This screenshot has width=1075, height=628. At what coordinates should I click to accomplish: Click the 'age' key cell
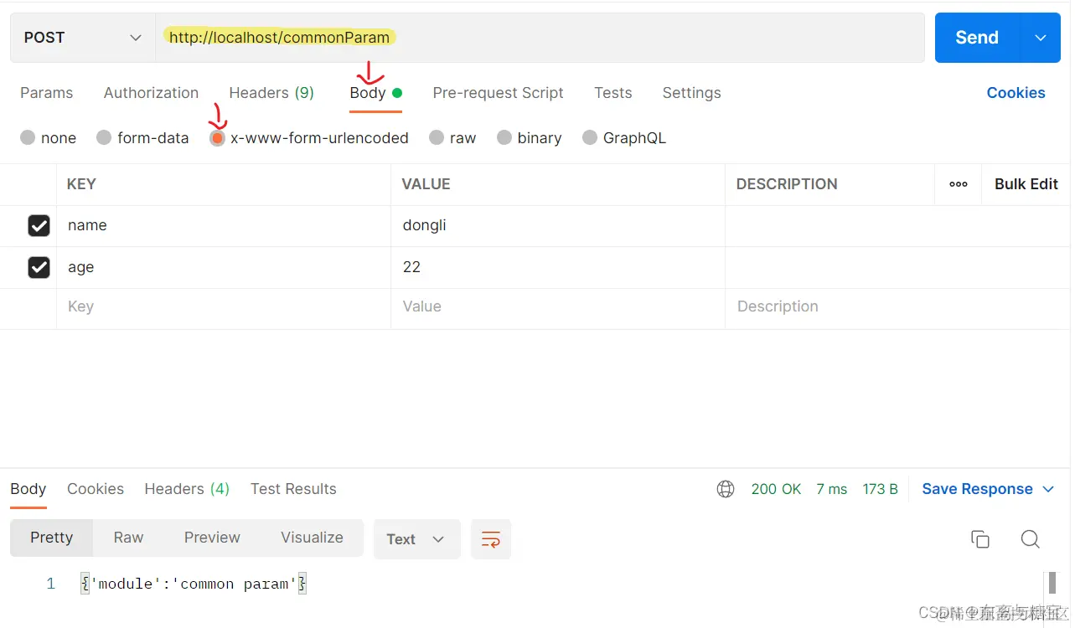pyautogui.click(x=223, y=267)
